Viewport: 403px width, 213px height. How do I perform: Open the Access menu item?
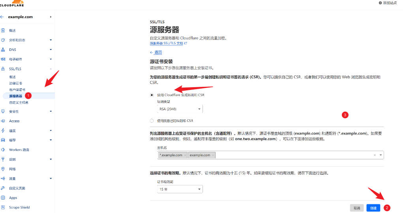[x=14, y=121]
